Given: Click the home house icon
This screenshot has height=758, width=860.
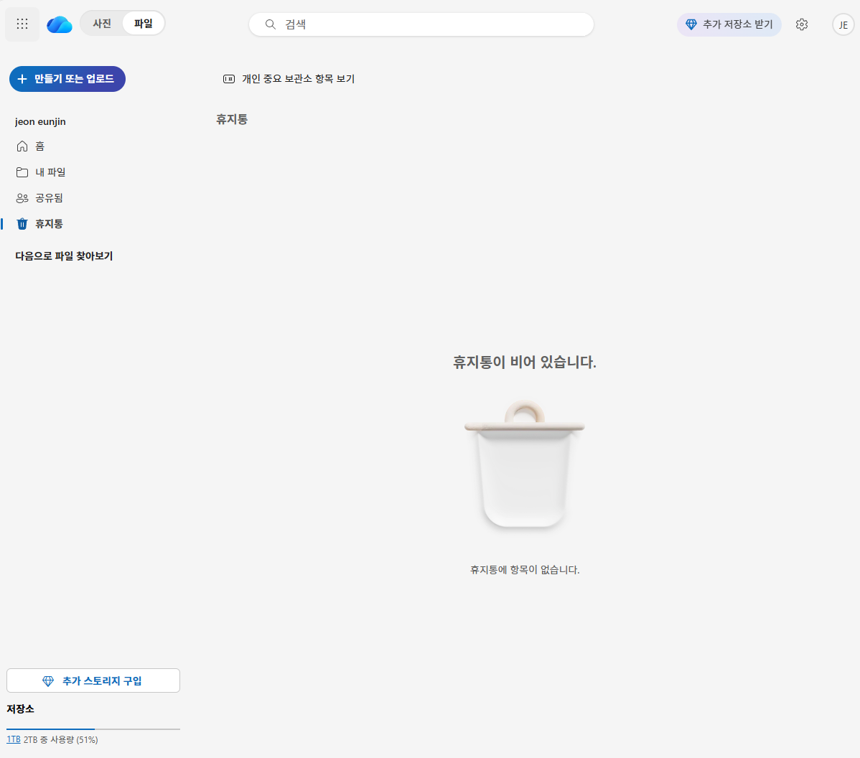Looking at the screenshot, I should 22,146.
